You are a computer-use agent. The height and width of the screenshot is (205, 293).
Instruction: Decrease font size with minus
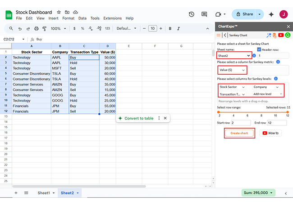pos(144,28)
